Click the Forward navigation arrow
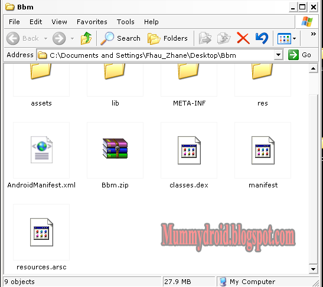This screenshot has width=323, height=287. coord(59,38)
